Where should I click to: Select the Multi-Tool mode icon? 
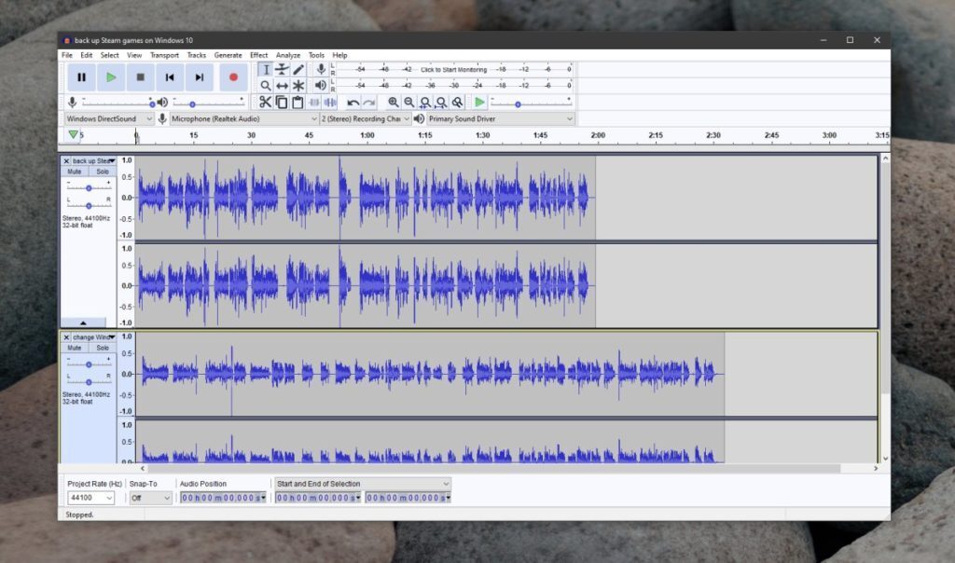298,85
